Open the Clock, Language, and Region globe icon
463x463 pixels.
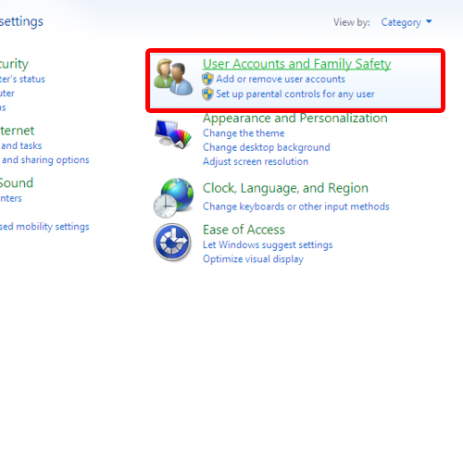click(173, 198)
